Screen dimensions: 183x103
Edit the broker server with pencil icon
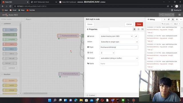pos(136,36)
